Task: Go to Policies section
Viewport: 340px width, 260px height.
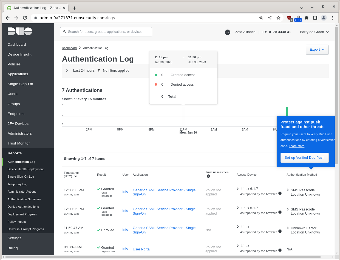Action: click(x=14, y=64)
